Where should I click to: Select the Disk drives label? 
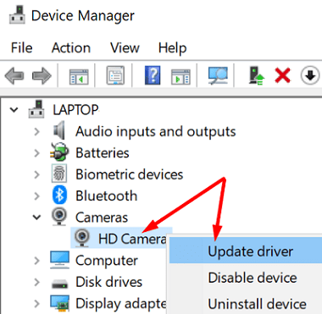click(x=108, y=282)
